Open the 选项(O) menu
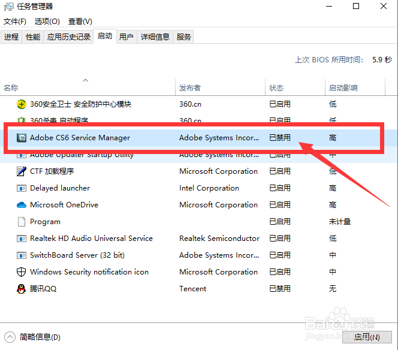 [47, 22]
